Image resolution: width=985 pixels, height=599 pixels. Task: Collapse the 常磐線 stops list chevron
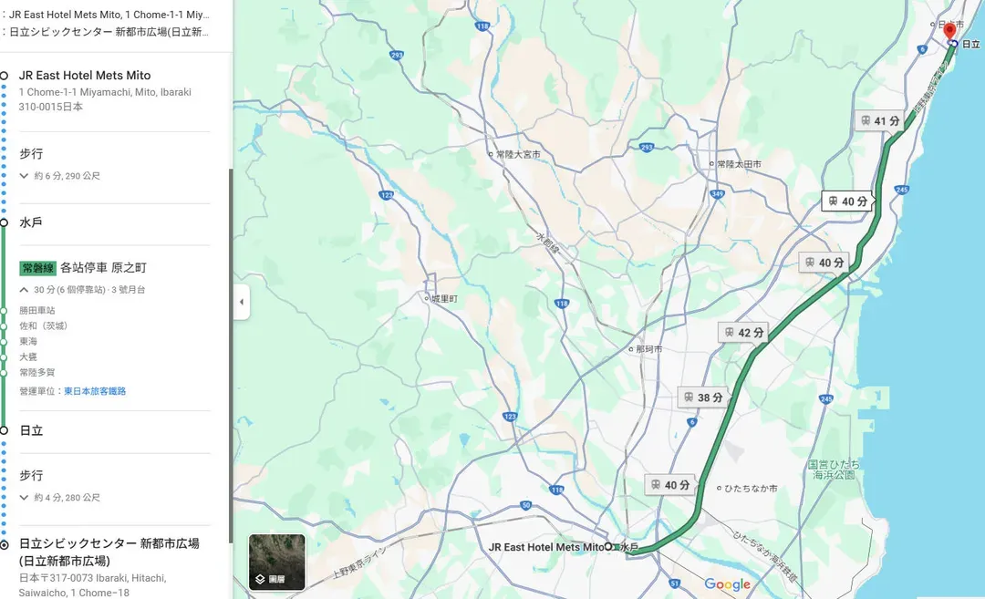click(x=24, y=289)
